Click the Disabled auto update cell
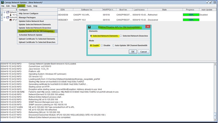 pos(203,15)
